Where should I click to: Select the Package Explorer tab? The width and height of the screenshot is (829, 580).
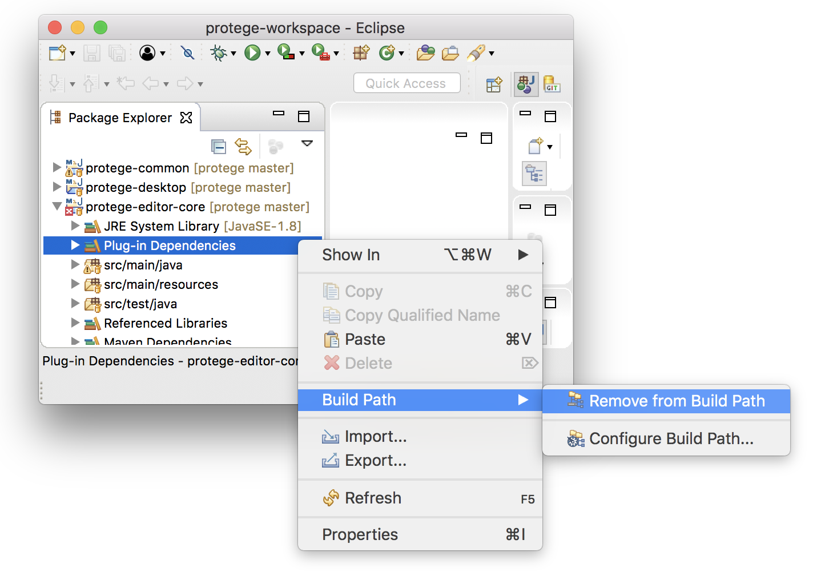pos(120,118)
